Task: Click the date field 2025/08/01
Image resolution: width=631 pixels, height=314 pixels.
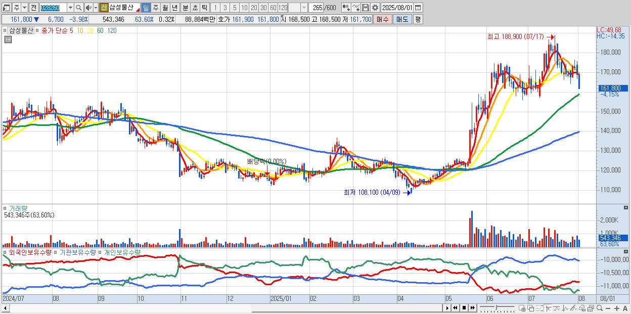Action: coord(397,8)
